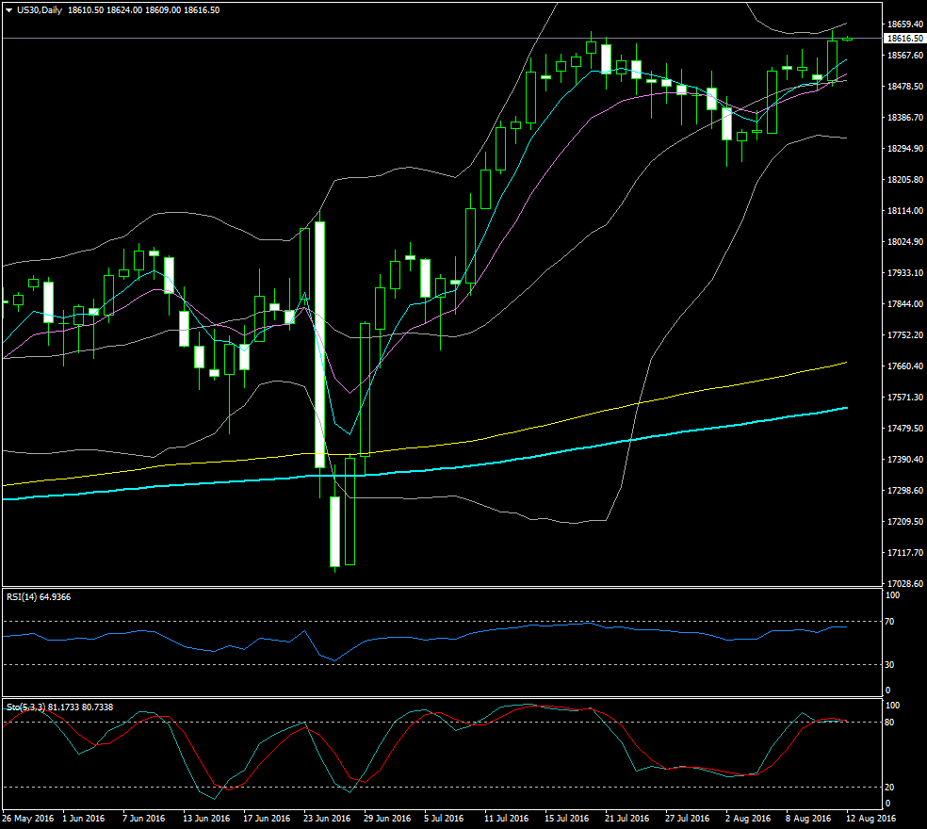Image resolution: width=927 pixels, height=829 pixels.
Task: Click the 18024.90 price axis label
Action: coord(905,242)
